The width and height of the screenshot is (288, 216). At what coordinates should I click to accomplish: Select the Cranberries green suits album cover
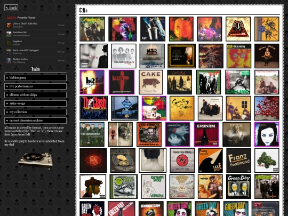92,134
